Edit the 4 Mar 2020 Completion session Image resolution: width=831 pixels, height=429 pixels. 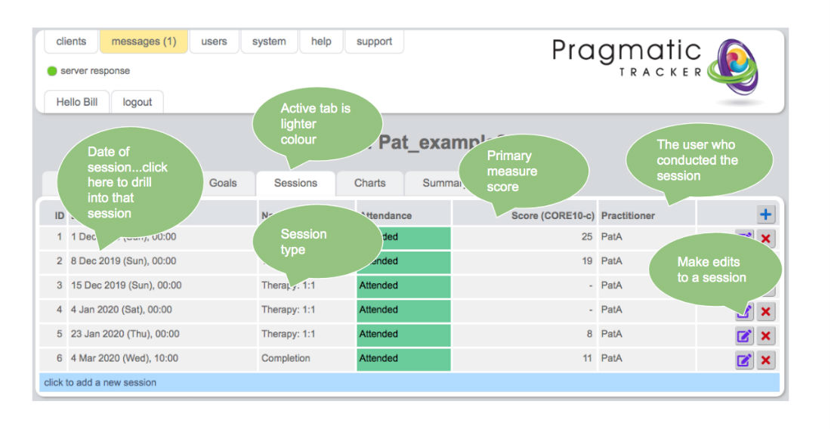pos(744,360)
